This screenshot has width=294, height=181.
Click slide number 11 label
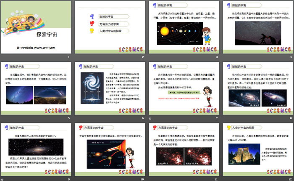click(x=216, y=179)
